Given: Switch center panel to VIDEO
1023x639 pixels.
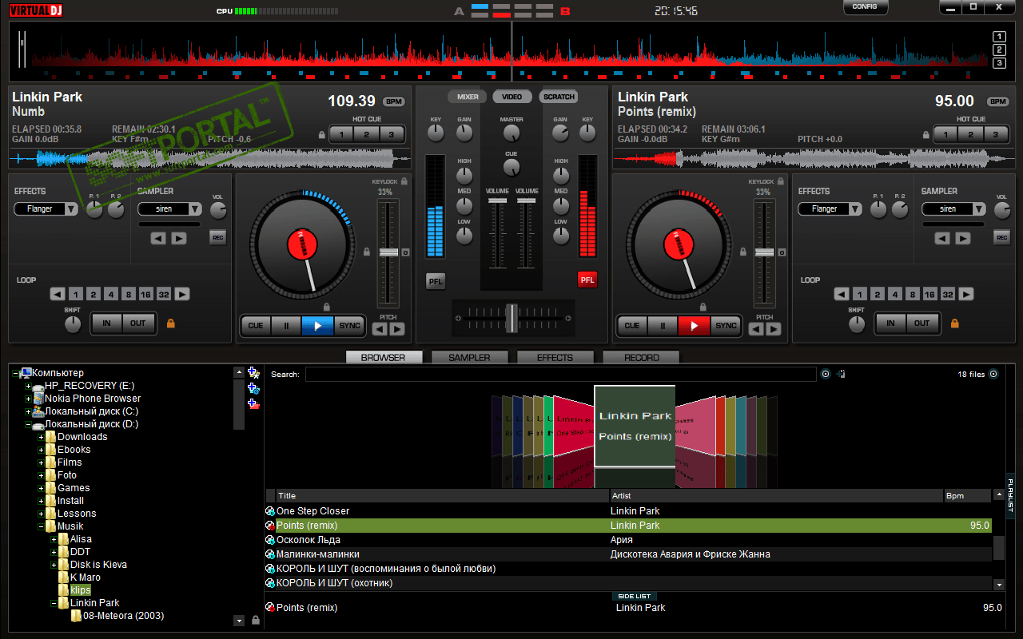Looking at the screenshot, I should click(512, 97).
